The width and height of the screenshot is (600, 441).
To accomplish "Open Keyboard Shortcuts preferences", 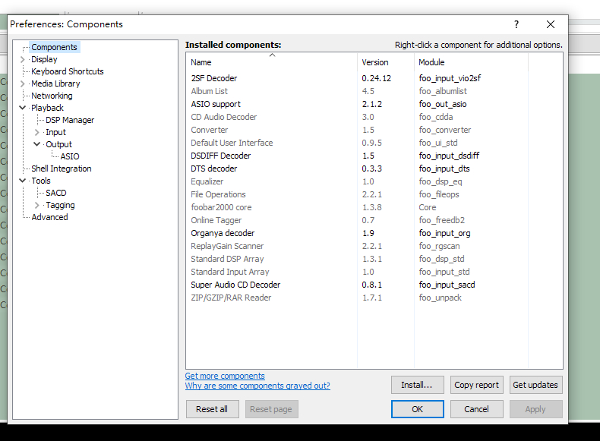I will (68, 71).
